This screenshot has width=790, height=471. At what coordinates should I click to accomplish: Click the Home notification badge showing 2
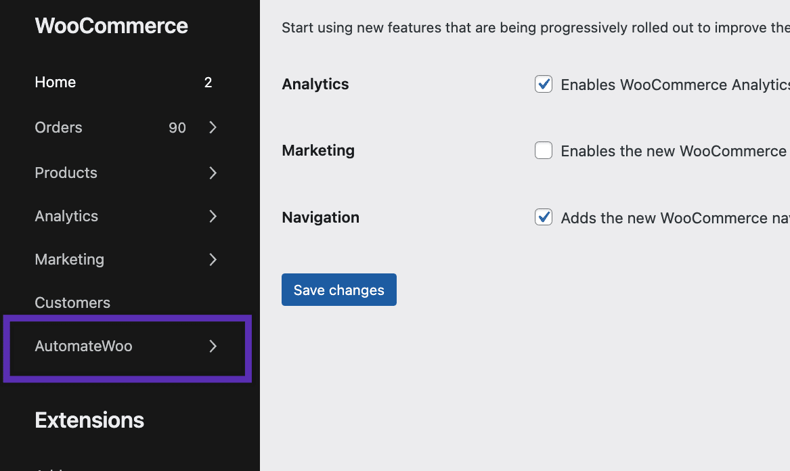208,83
